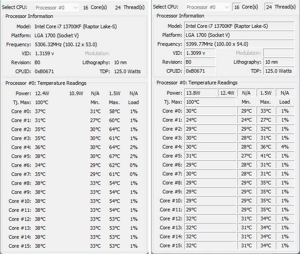
Task: Click the right Lithography 10 nm field
Action: [278, 62]
